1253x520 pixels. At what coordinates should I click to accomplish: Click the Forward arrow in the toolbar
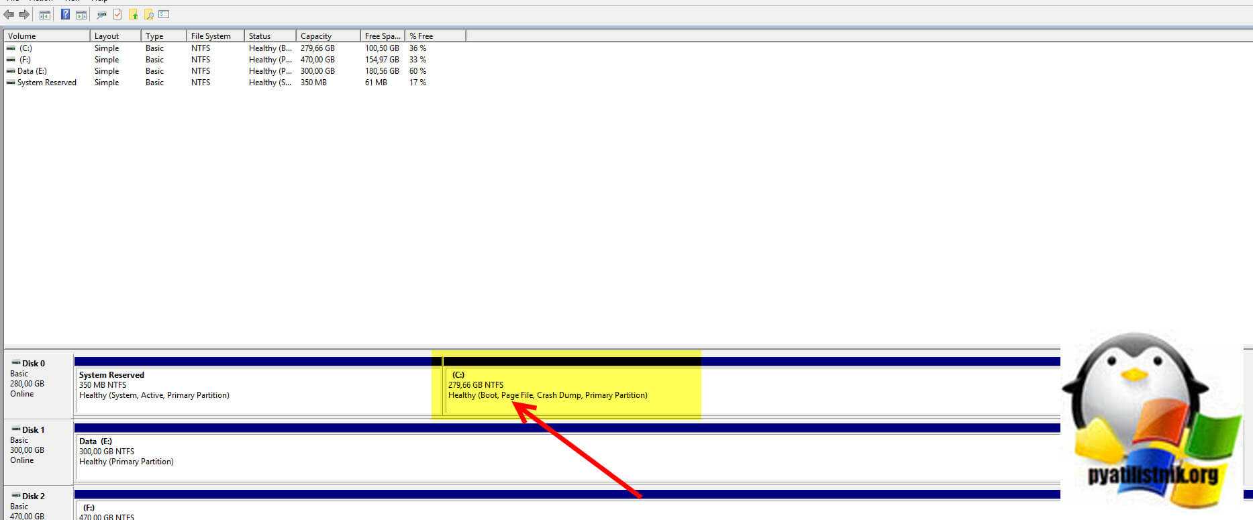[24, 14]
